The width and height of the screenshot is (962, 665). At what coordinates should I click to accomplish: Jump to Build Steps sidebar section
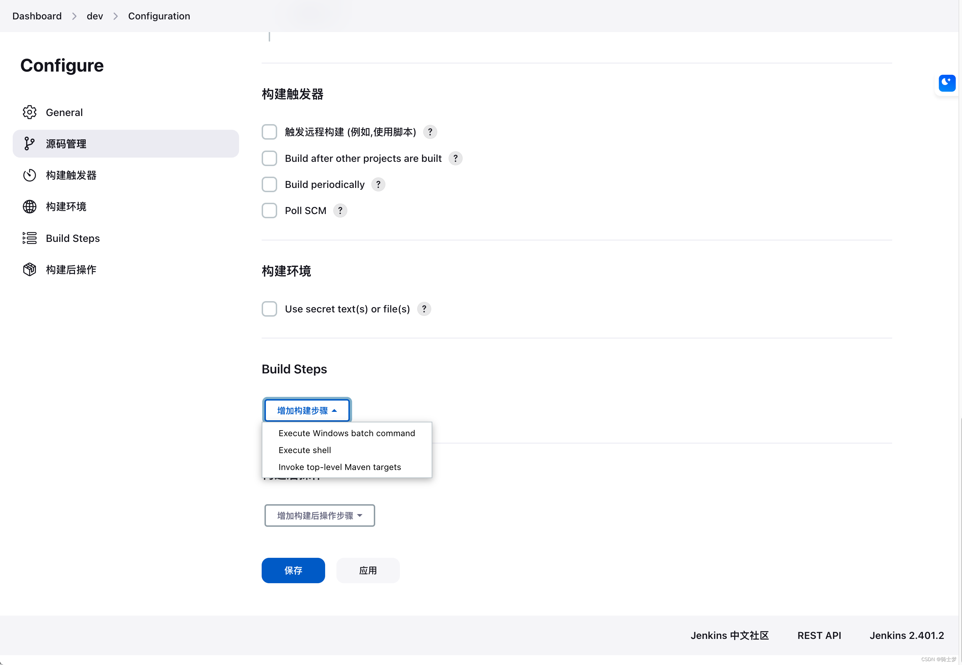click(x=126, y=238)
